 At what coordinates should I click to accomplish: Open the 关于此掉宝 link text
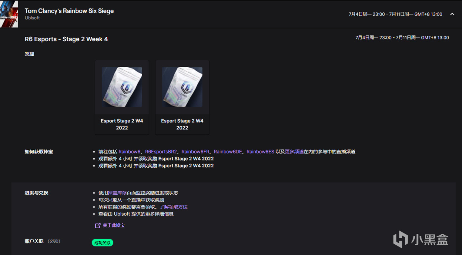pos(114,225)
